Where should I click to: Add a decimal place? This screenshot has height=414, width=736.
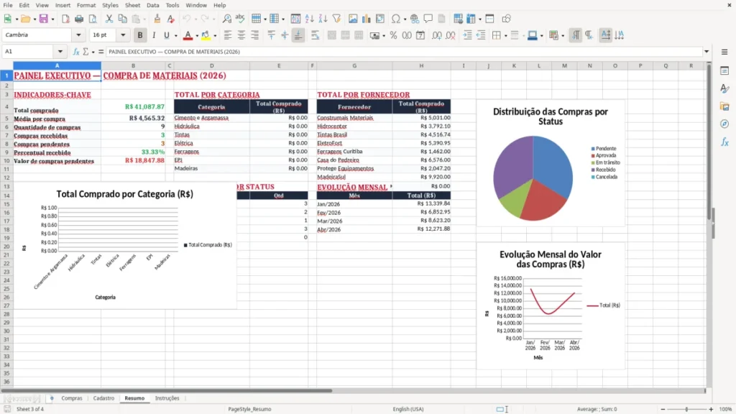click(436, 35)
